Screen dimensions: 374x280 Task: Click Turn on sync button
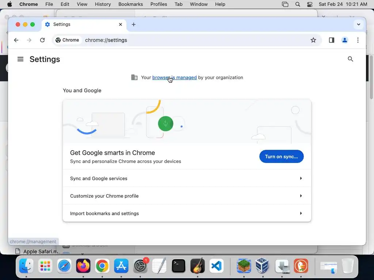coord(282,156)
